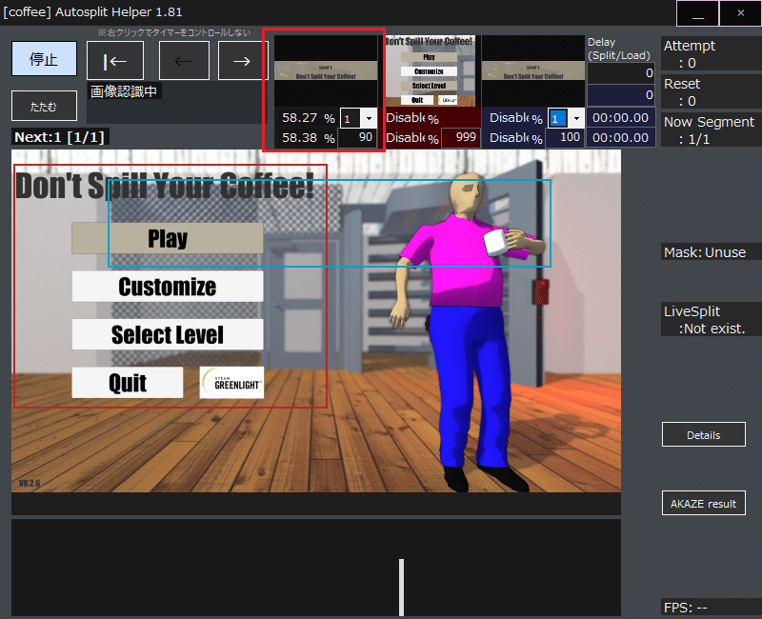Click the Next:1 [1/1] label
Image resolution: width=762 pixels, height=619 pixels.
[x=60, y=137]
